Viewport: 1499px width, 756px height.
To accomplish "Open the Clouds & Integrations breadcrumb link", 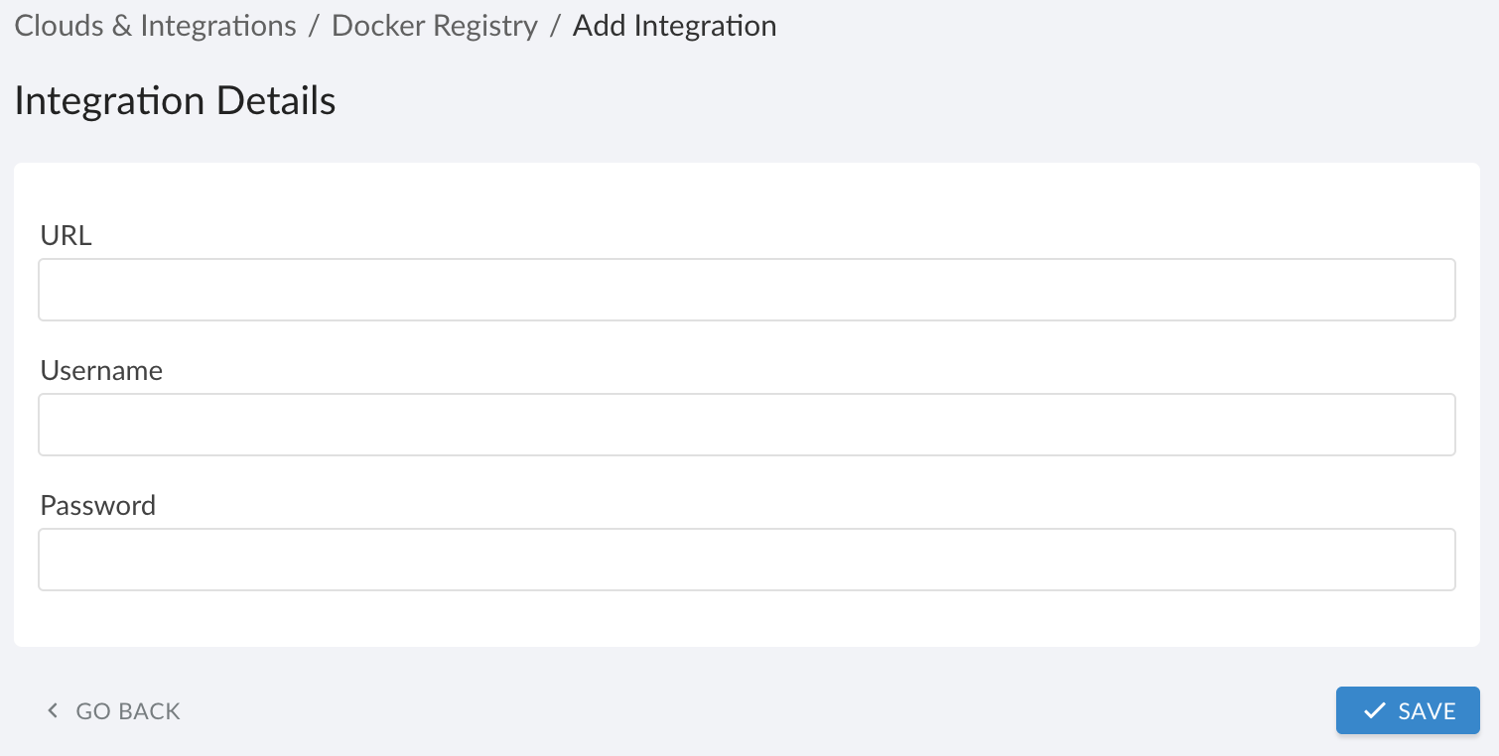I will 154,26.
